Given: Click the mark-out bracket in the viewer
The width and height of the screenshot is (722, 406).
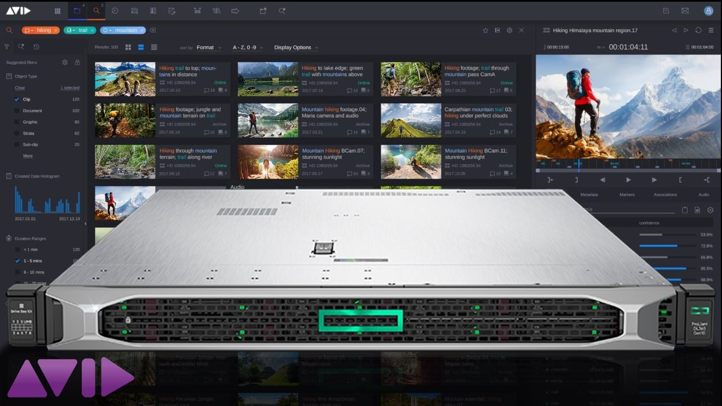Looking at the screenshot, I should (x=680, y=180).
